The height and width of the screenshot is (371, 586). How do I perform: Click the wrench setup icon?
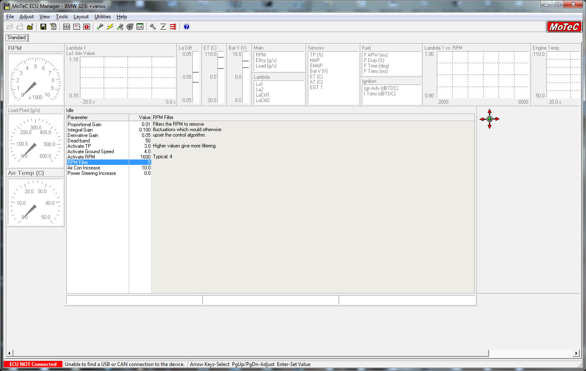click(153, 27)
